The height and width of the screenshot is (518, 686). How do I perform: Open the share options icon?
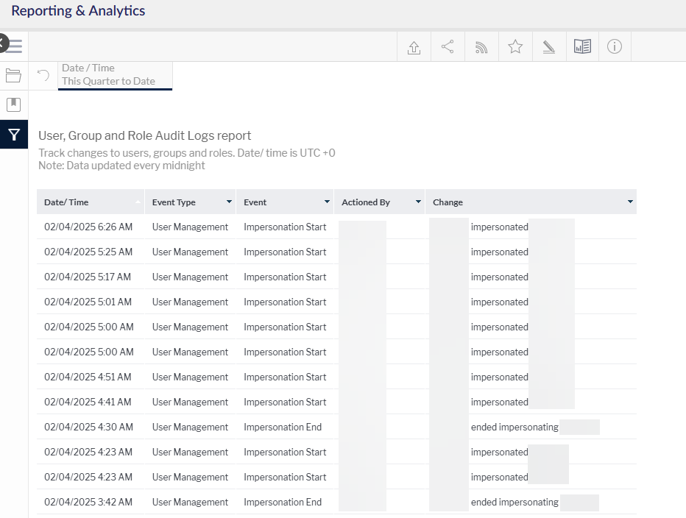pyautogui.click(x=448, y=47)
